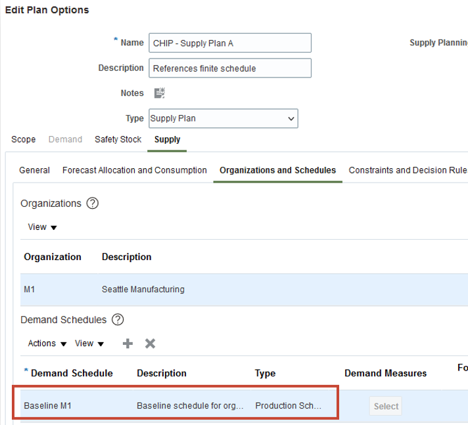Open Organizations help question mark icon
Image resolution: width=468 pixels, height=425 pixels.
click(x=93, y=204)
